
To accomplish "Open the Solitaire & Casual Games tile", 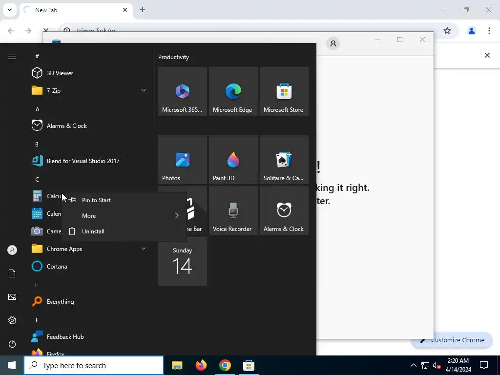I will click(x=284, y=160).
